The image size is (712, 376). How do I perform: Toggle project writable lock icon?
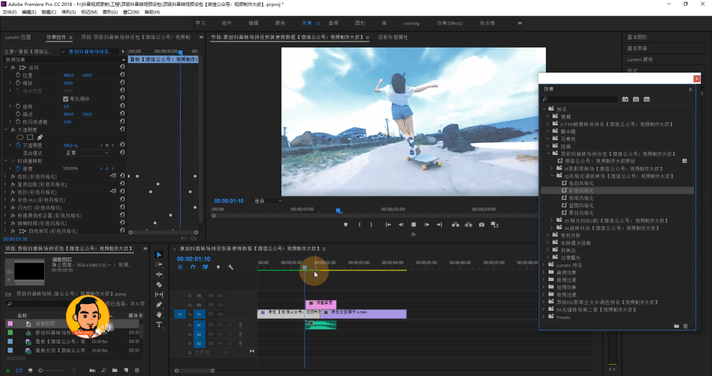[8, 371]
